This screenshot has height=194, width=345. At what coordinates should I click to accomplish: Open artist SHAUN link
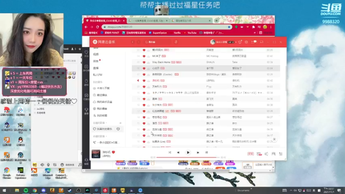tap(210, 62)
